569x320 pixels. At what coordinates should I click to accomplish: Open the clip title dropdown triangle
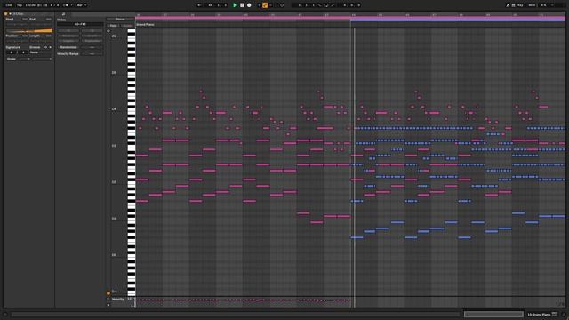pyautogui.click(x=10, y=14)
